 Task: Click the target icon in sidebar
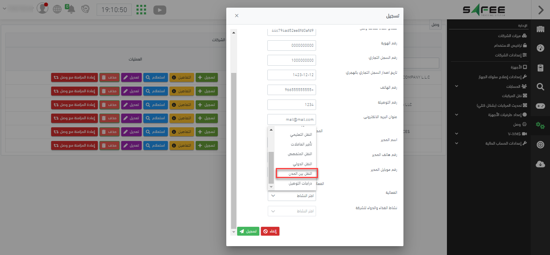click(x=540, y=145)
